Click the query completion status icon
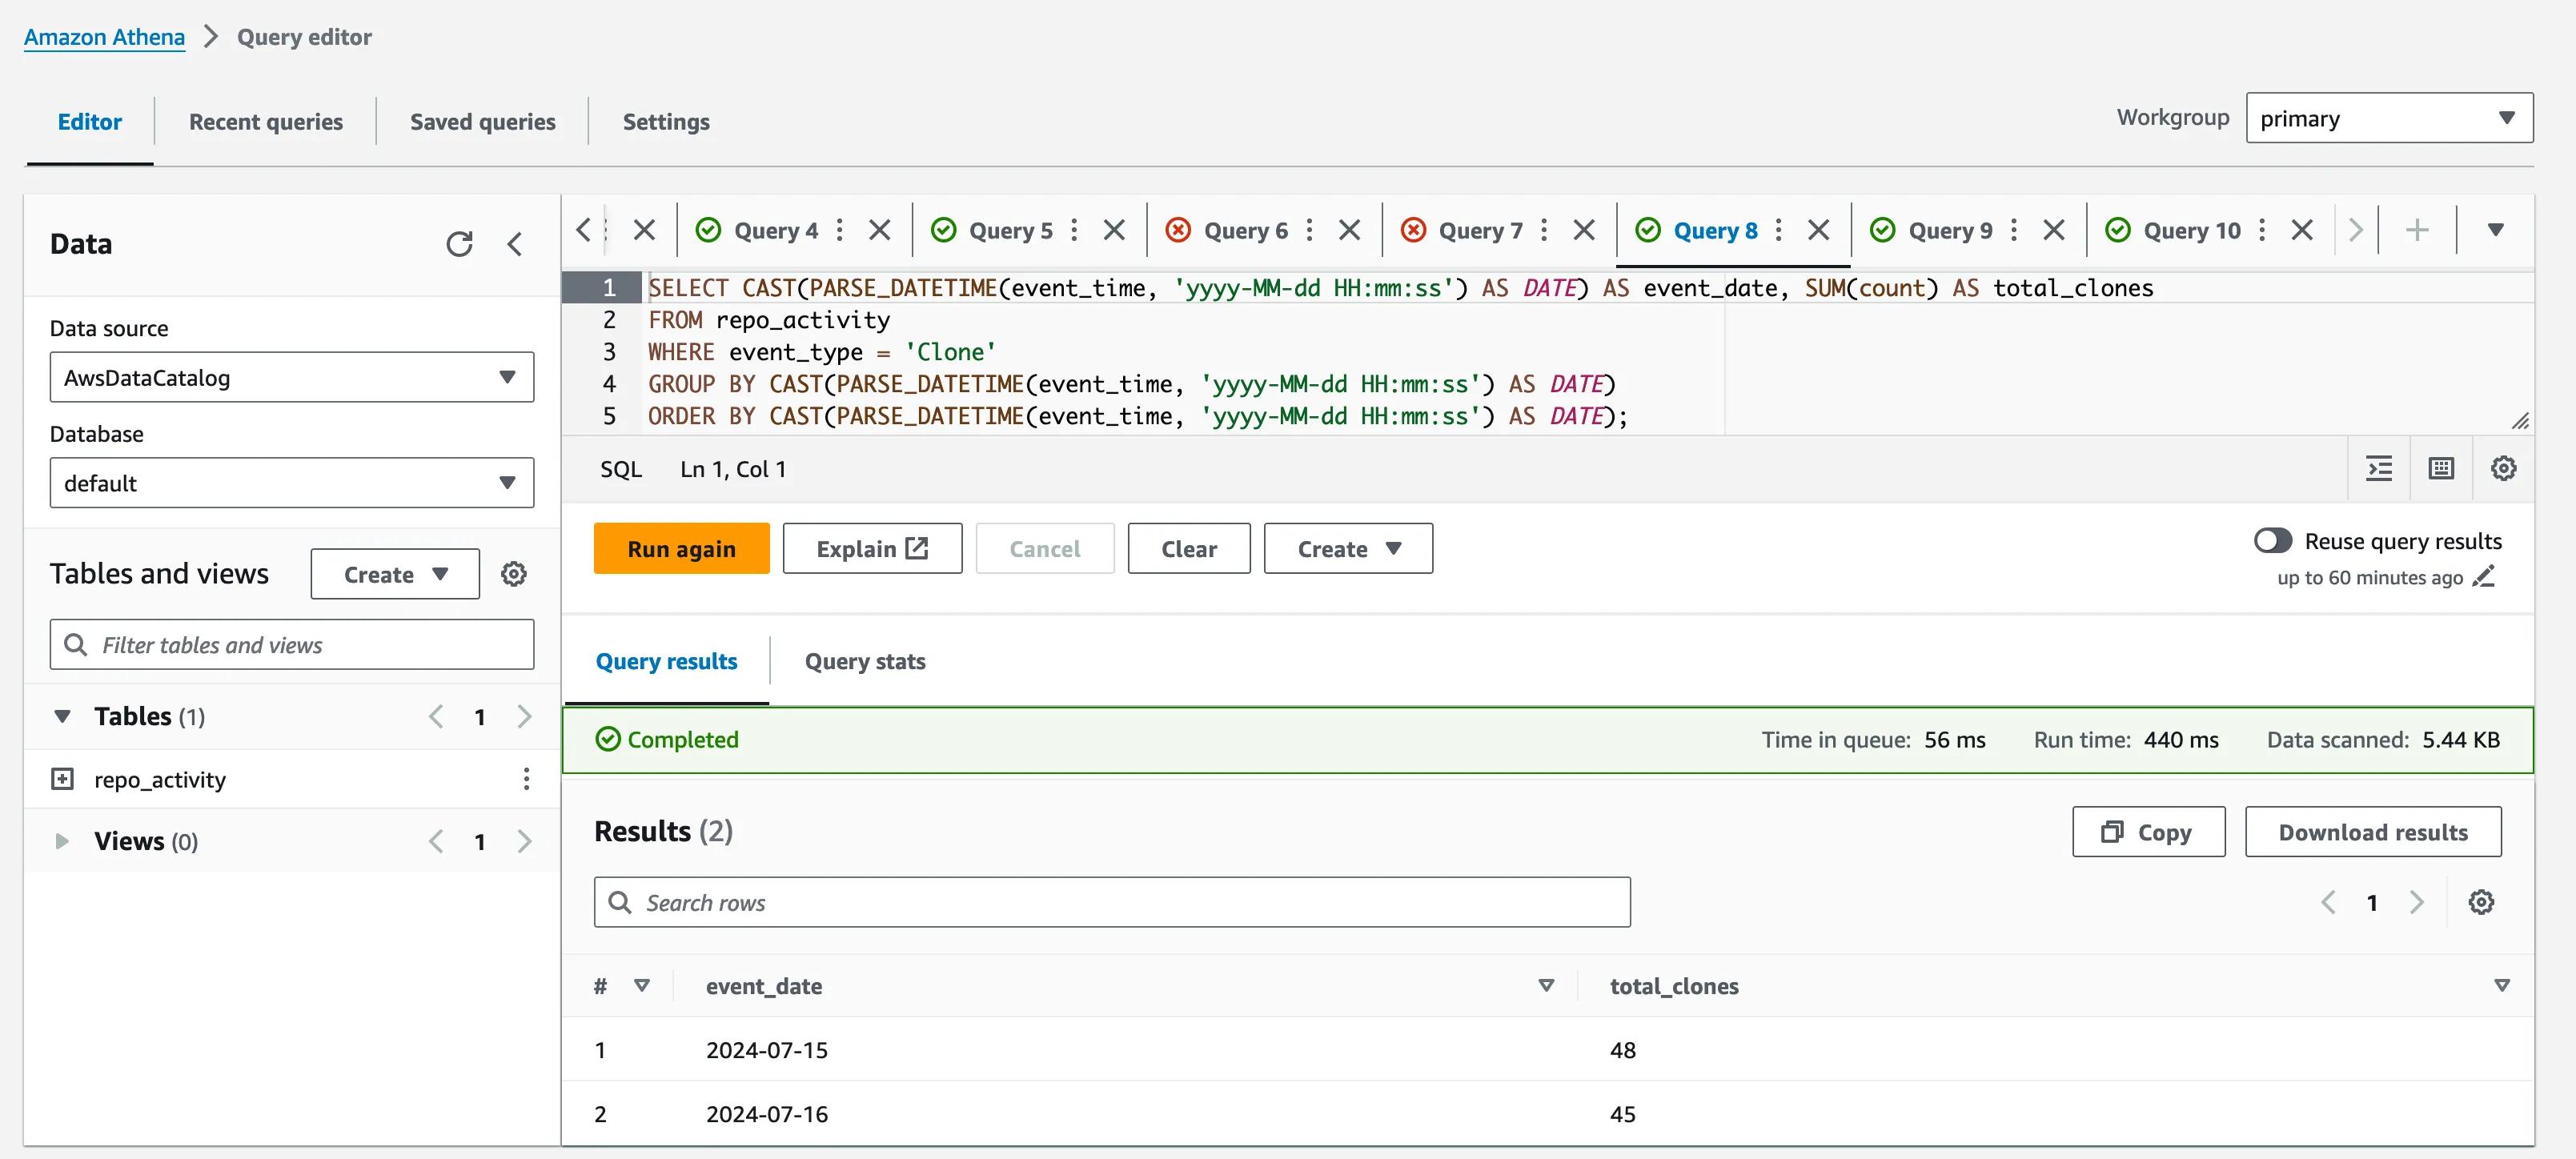2576x1159 pixels. point(606,739)
